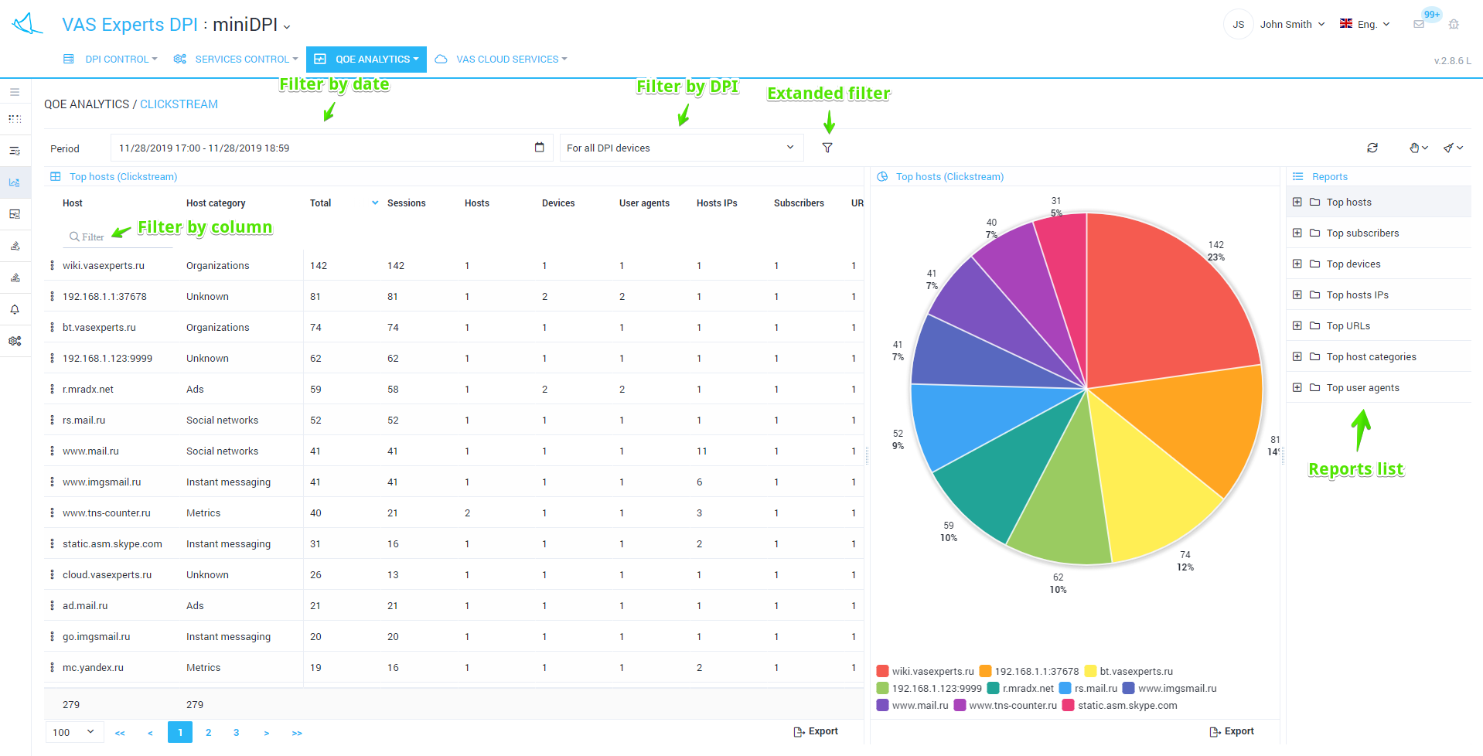Viewport: 1483px width, 756px height.
Task: Go to page 2 of results
Action: (208, 732)
